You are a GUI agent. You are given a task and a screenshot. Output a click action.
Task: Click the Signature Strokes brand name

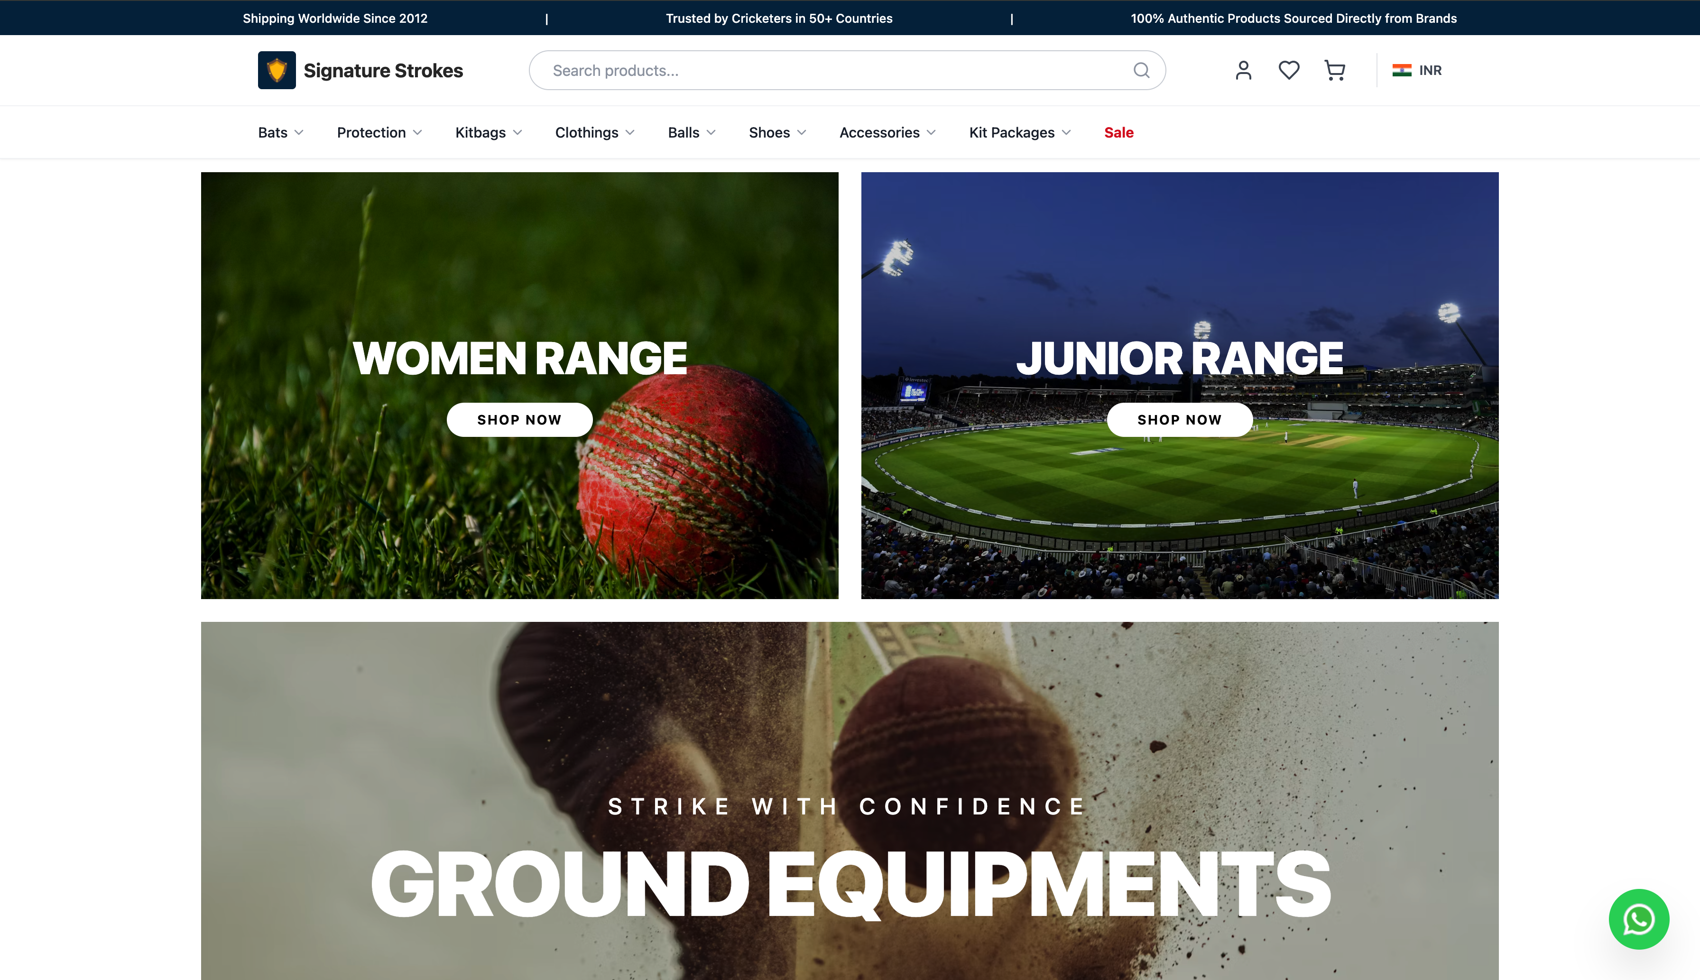pyautogui.click(x=383, y=70)
